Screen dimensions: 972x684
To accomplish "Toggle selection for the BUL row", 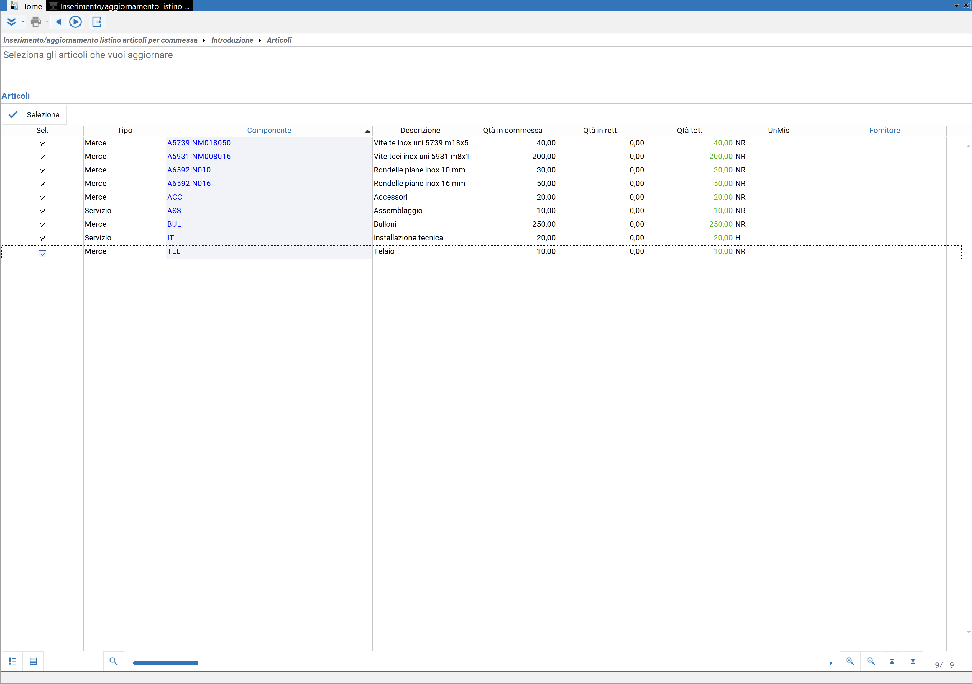I will pyautogui.click(x=42, y=225).
